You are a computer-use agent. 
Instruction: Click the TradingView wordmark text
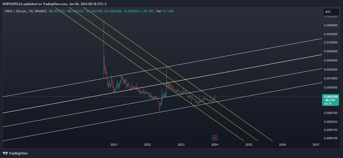18,153
